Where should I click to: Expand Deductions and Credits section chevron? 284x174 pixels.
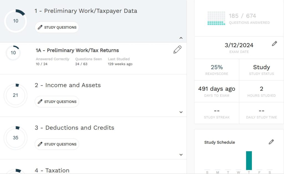(x=181, y=155)
